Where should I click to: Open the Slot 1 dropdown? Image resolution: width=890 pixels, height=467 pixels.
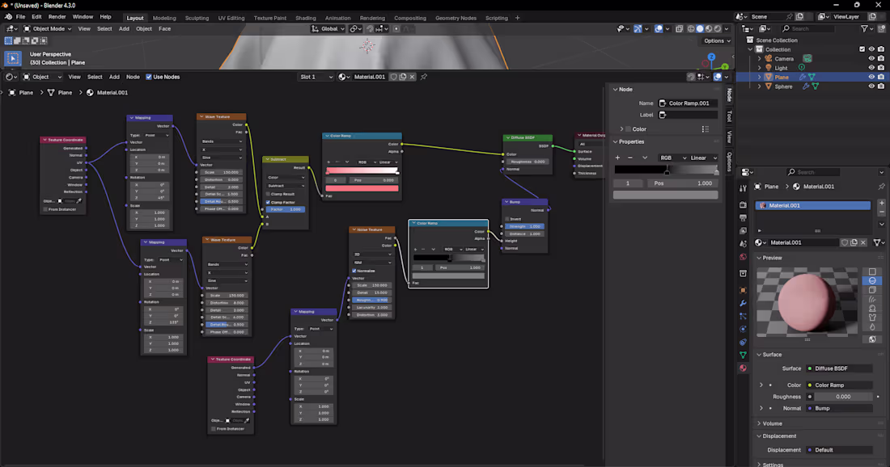point(318,77)
